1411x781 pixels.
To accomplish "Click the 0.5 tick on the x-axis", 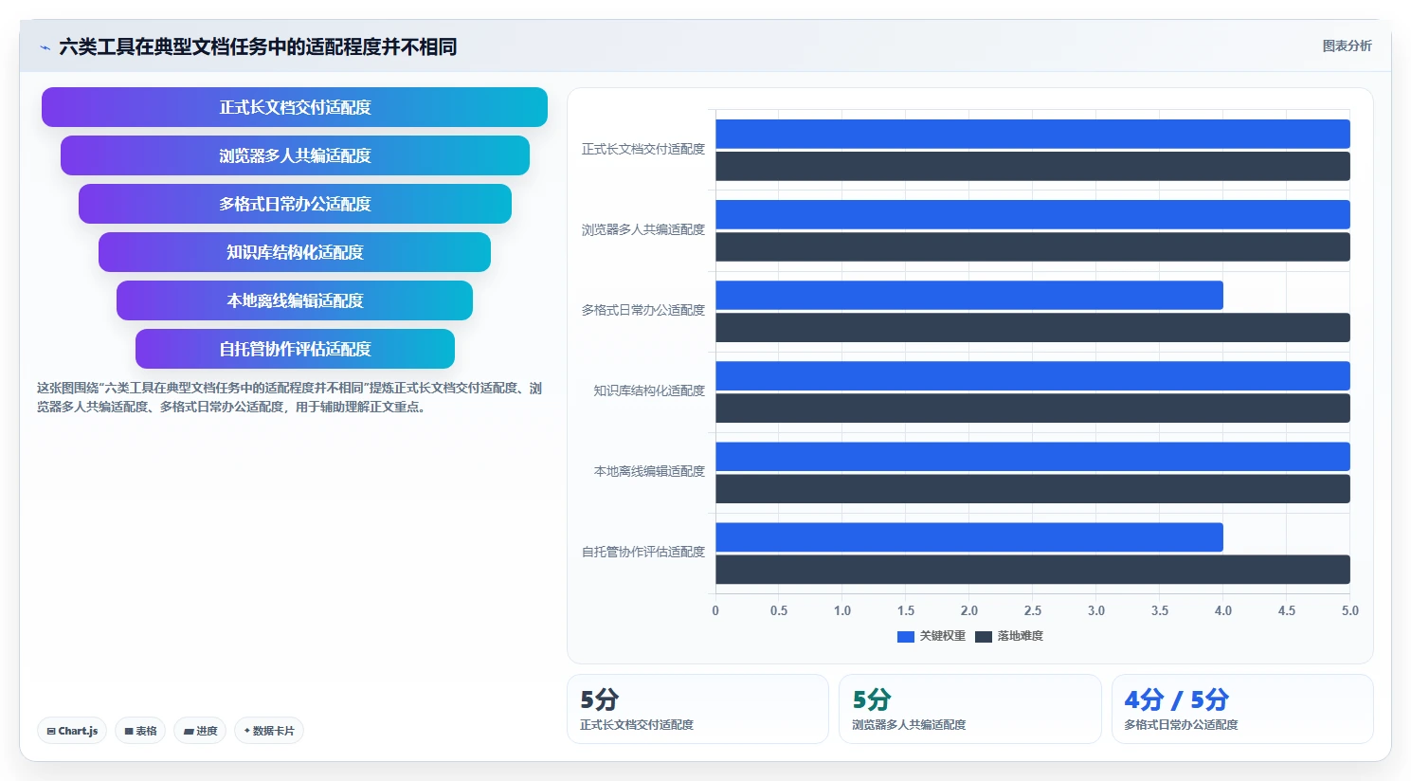I will [779, 610].
